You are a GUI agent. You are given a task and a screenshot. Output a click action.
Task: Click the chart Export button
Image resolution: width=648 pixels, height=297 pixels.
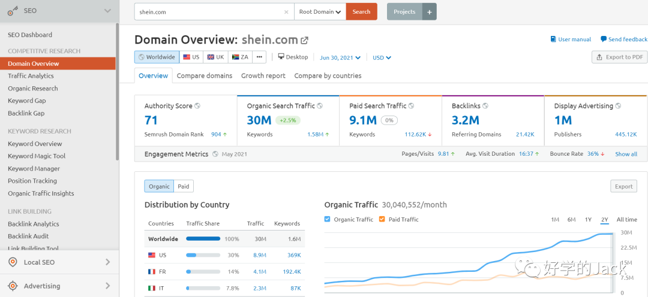(623, 186)
